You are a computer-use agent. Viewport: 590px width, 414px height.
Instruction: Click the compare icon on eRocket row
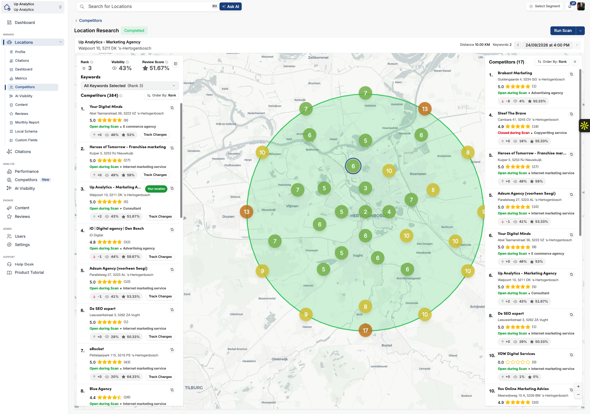pyautogui.click(x=172, y=350)
